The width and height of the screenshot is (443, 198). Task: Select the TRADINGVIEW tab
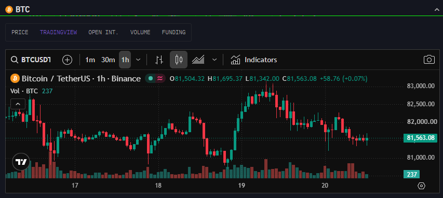click(59, 33)
